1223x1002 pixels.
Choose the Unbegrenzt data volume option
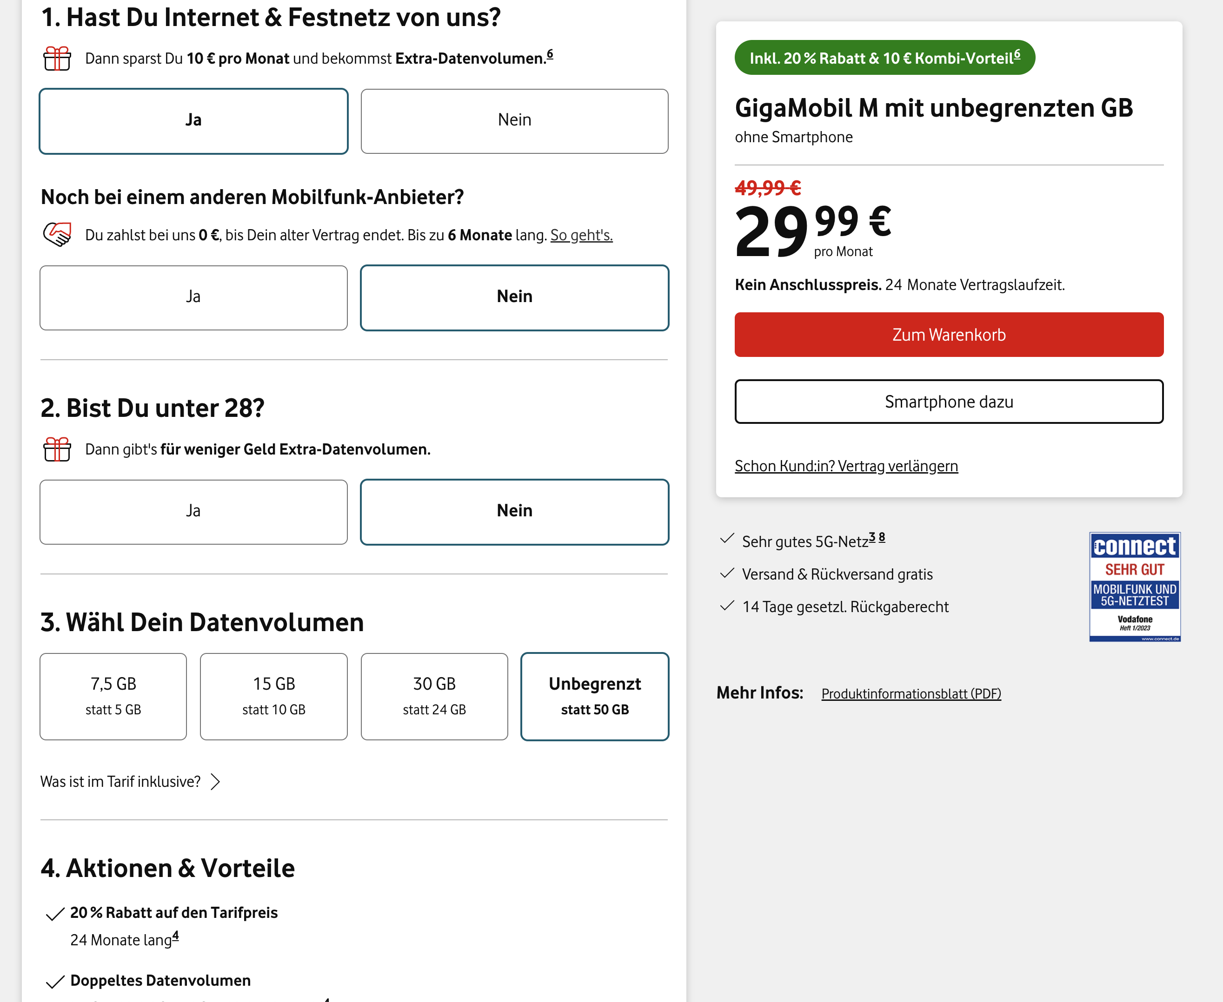tap(594, 696)
